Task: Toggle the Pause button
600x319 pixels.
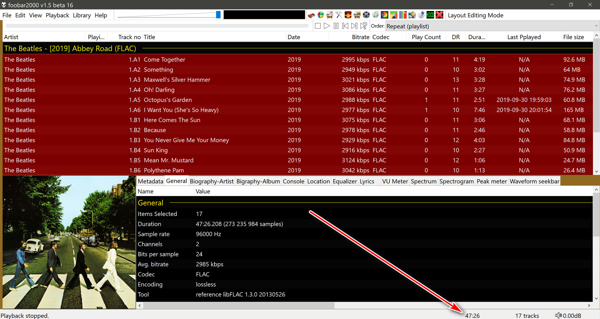Action: (x=336, y=26)
